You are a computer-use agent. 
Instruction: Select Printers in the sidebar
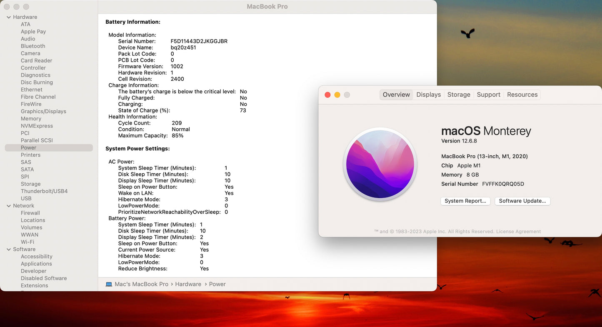pos(30,155)
